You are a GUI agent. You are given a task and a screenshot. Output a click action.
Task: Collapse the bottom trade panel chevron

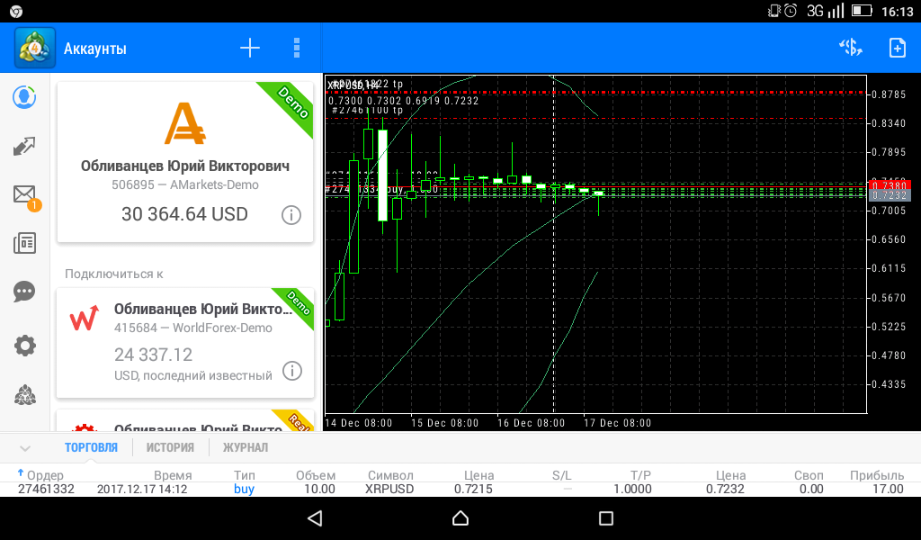pyautogui.click(x=24, y=448)
